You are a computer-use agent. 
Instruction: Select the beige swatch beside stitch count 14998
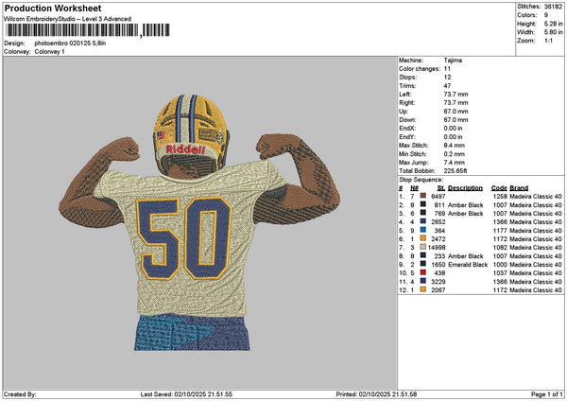422,247
